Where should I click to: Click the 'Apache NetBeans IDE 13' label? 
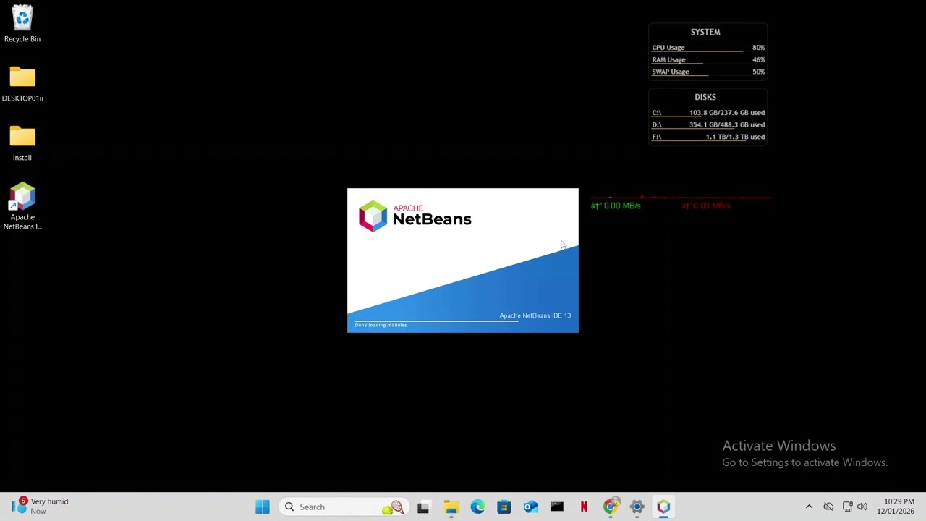click(535, 315)
